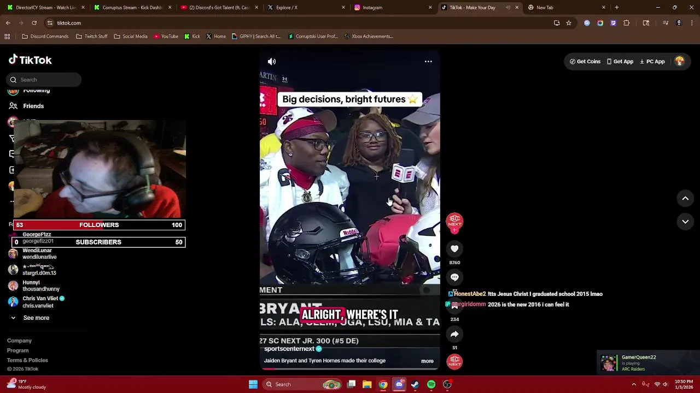Open the video's three-dot options menu
This screenshot has width=700, height=393.
point(428,62)
